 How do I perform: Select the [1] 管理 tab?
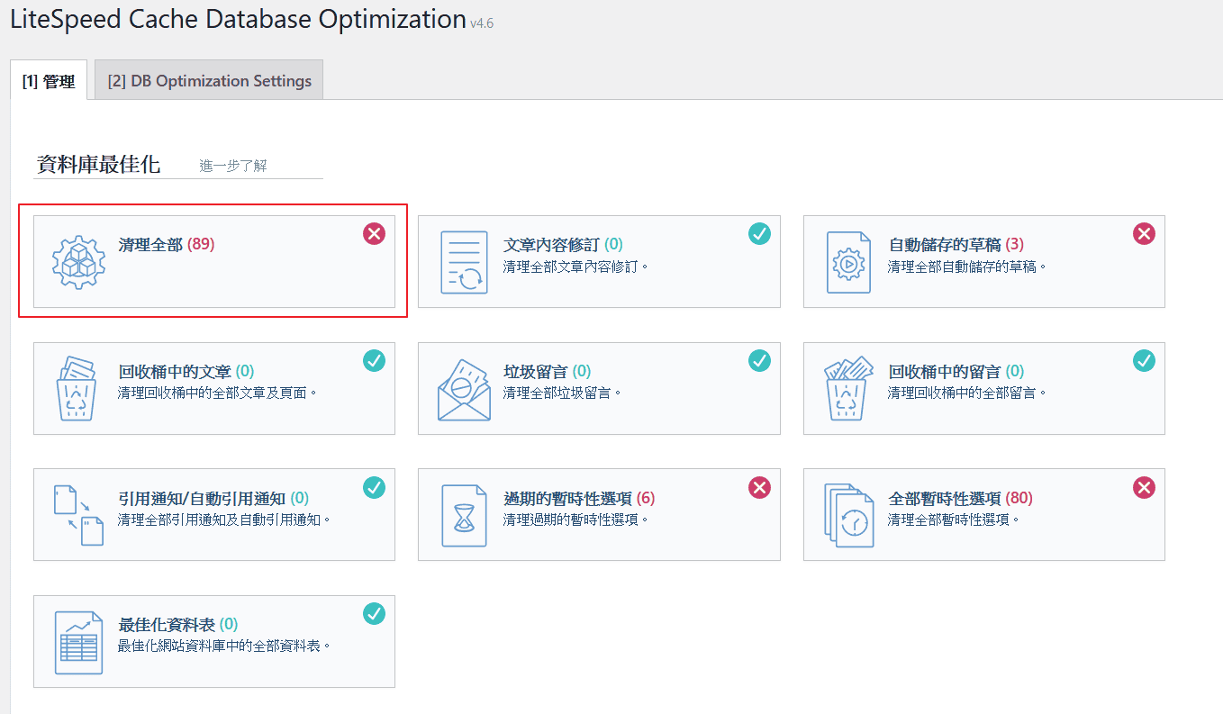click(x=49, y=82)
